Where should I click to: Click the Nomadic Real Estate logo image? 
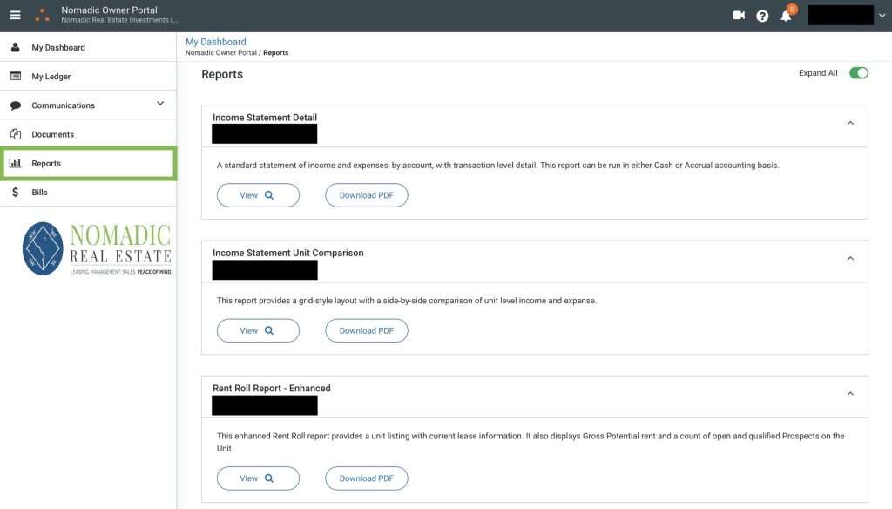coord(97,248)
